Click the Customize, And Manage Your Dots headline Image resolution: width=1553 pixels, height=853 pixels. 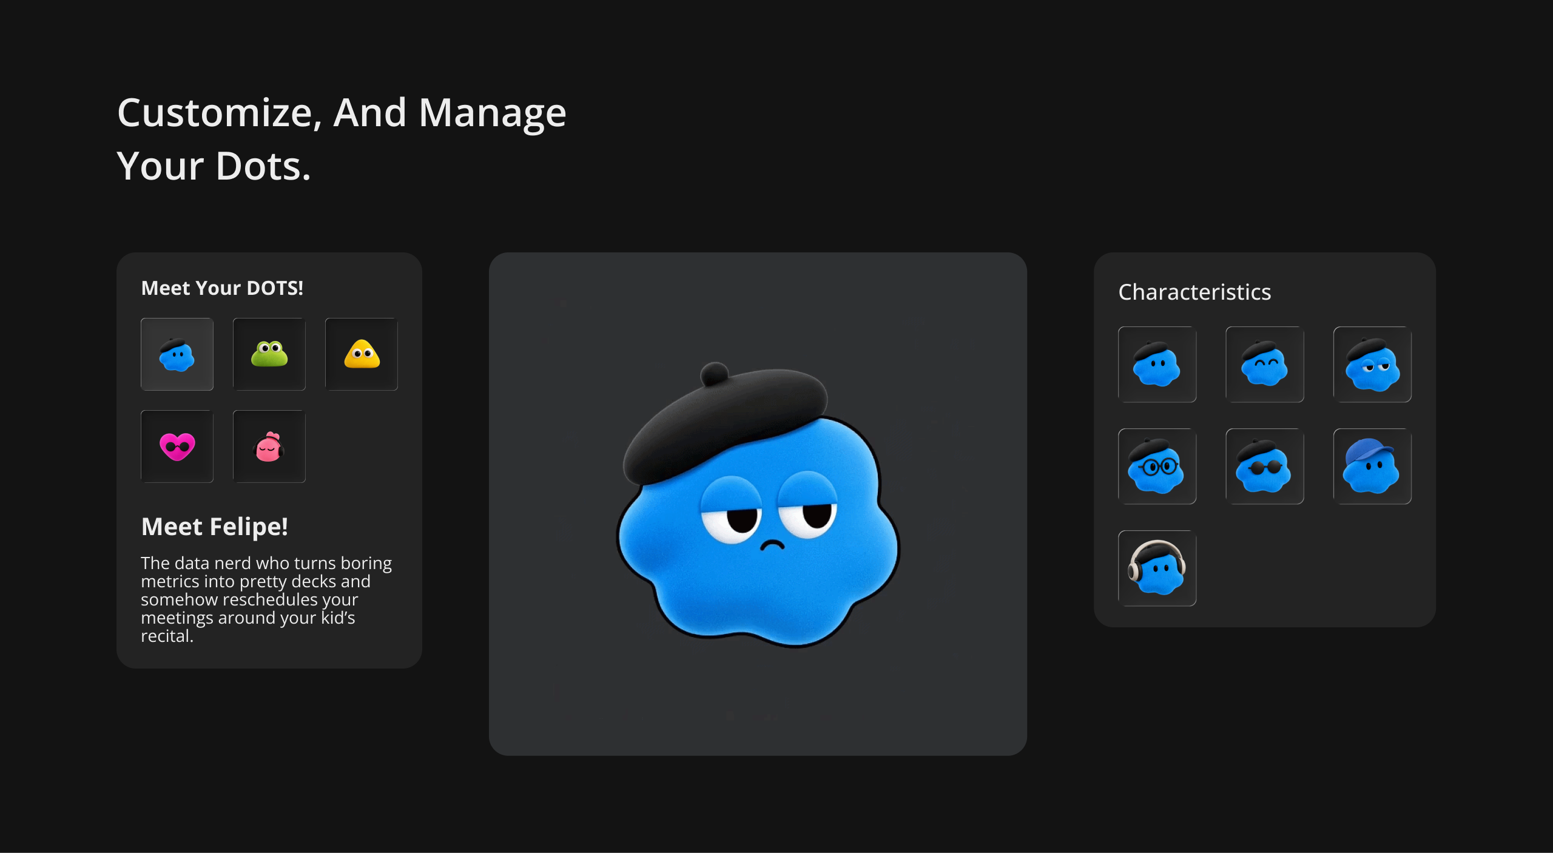pyautogui.click(x=342, y=139)
